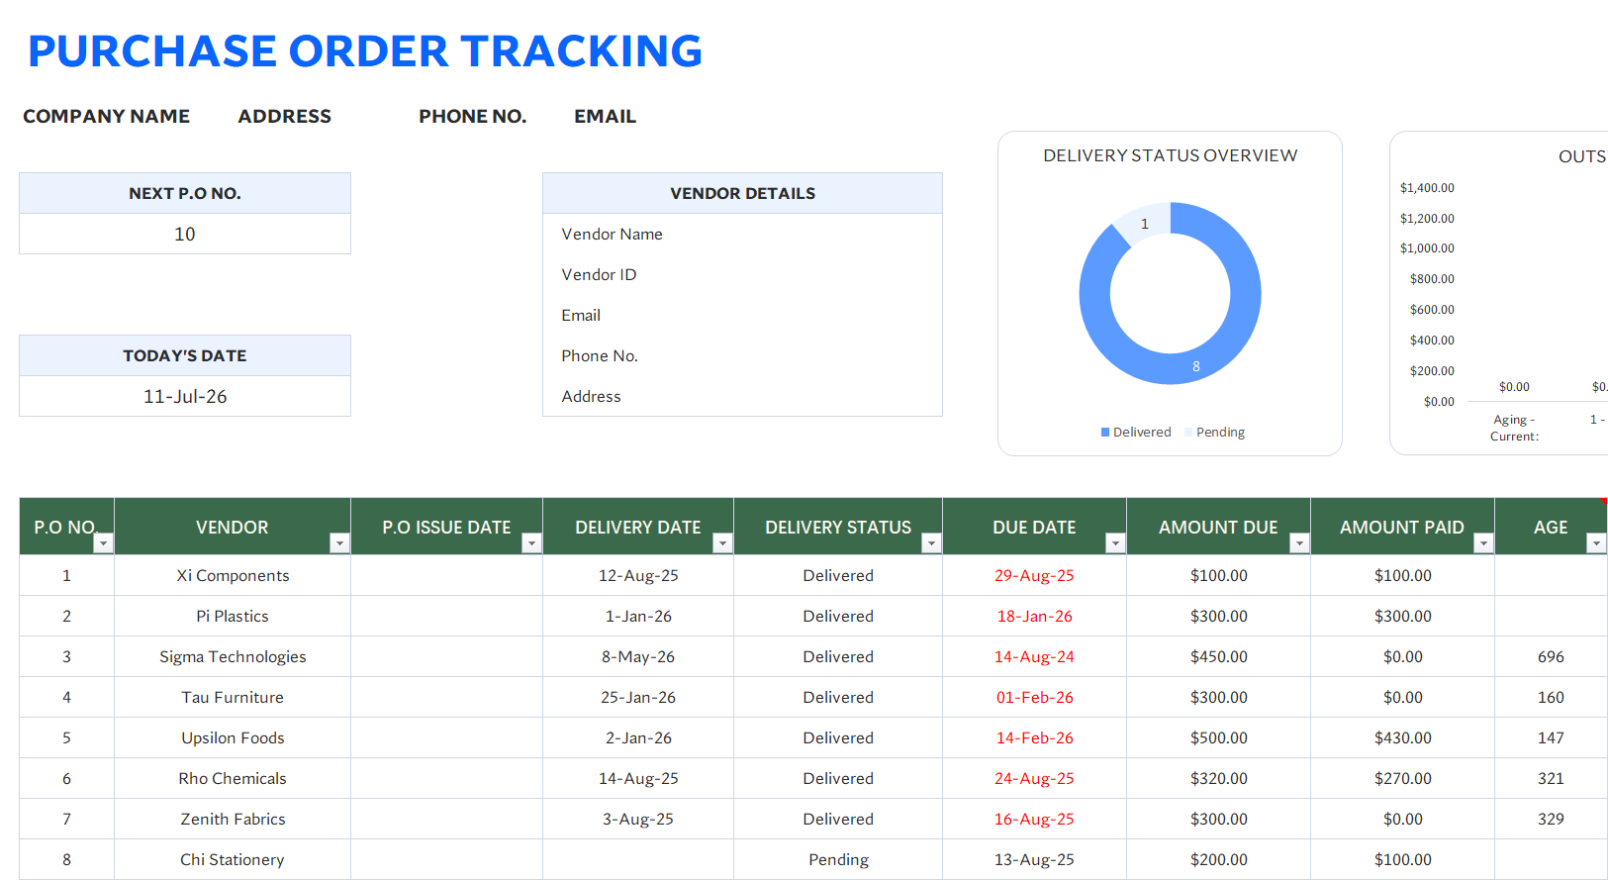Open the AGE column filter dropdown
Image resolution: width=1608 pixels, height=880 pixels.
(1596, 542)
